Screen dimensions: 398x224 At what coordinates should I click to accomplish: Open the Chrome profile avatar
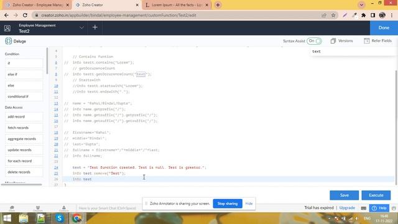coord(382,15)
